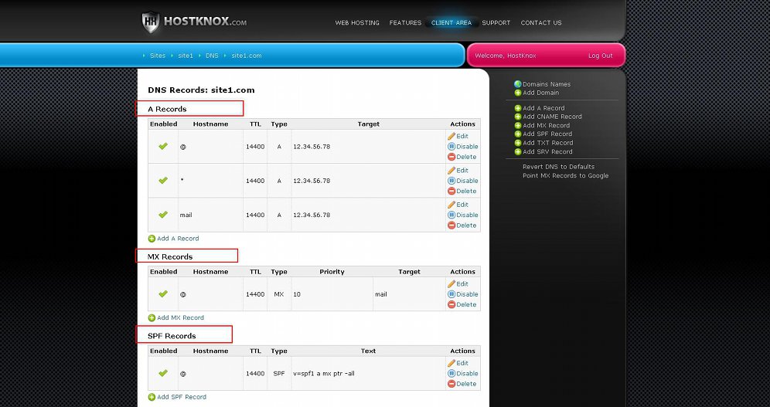This screenshot has height=407, width=770.
Task: Click Add Domain text link in sidebar
Action: pyautogui.click(x=540, y=93)
